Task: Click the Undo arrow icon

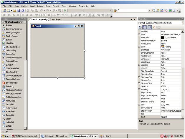Action: 42,11
